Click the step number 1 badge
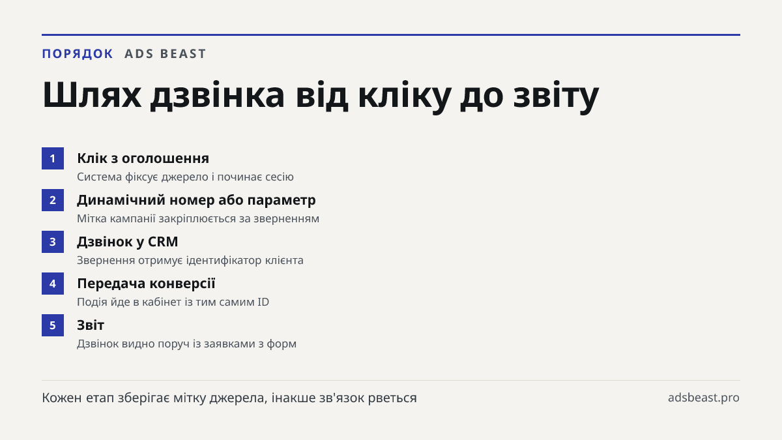Viewport: 782px width, 440px height. pyautogui.click(x=53, y=158)
